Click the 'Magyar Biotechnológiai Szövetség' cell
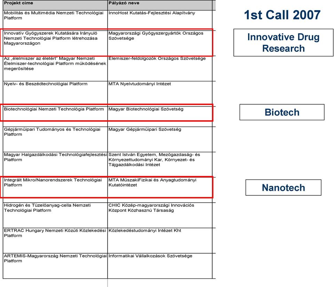The width and height of the screenshot is (334, 287). point(160,116)
